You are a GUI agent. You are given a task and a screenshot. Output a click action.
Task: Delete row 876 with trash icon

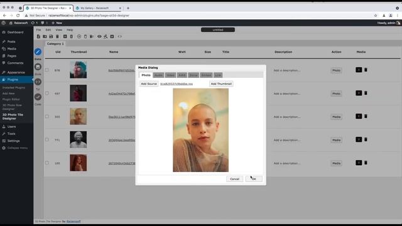click(x=366, y=70)
